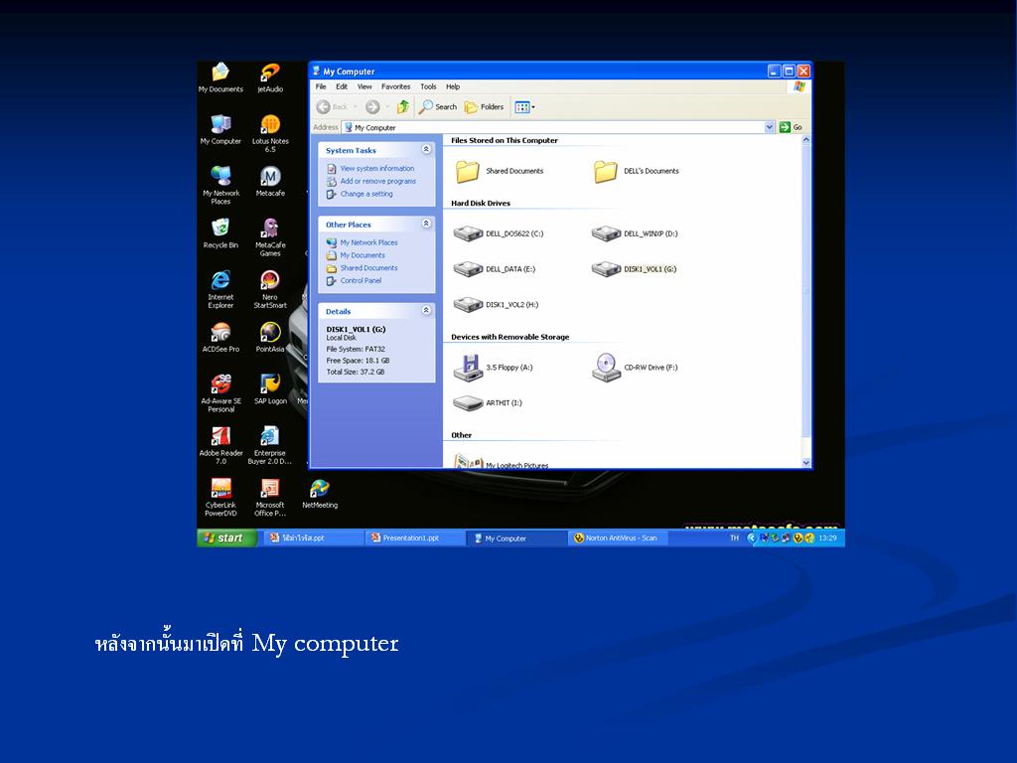Screen dimensions: 1017x763
Task: Click the Start button
Action: pyautogui.click(x=226, y=537)
